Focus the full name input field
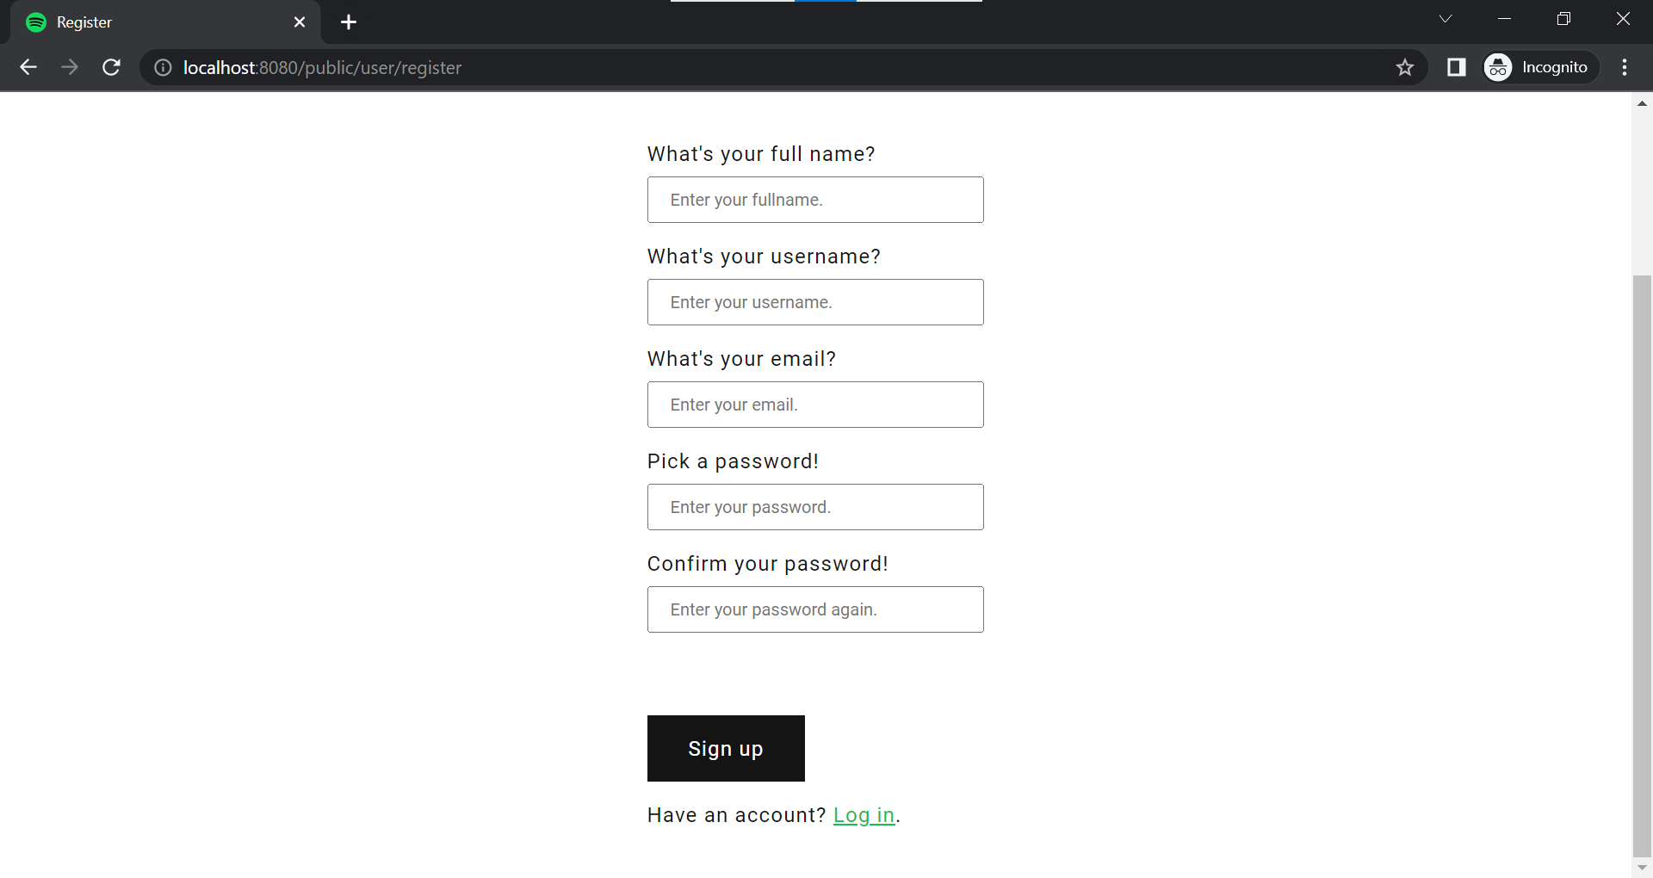This screenshot has width=1653, height=878. (x=815, y=200)
